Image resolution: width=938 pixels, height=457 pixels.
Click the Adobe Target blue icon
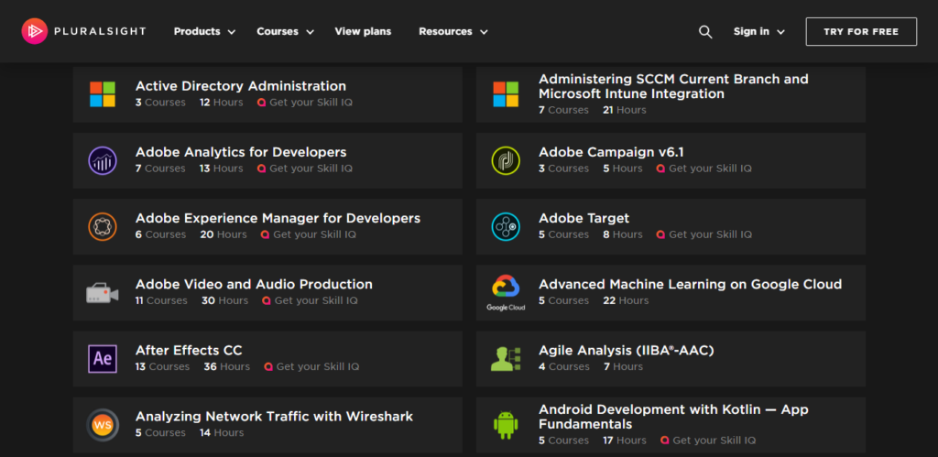point(506,226)
